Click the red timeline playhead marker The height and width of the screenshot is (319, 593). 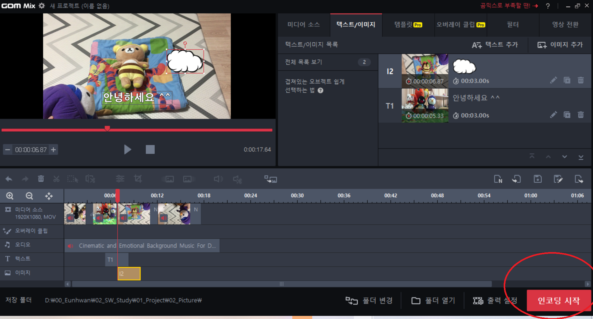[x=118, y=195]
